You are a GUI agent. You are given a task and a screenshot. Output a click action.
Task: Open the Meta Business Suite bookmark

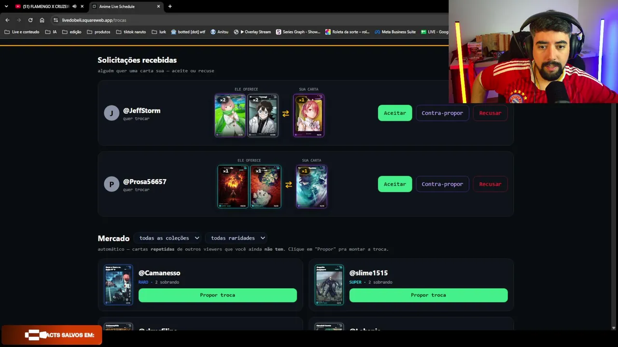point(395,32)
